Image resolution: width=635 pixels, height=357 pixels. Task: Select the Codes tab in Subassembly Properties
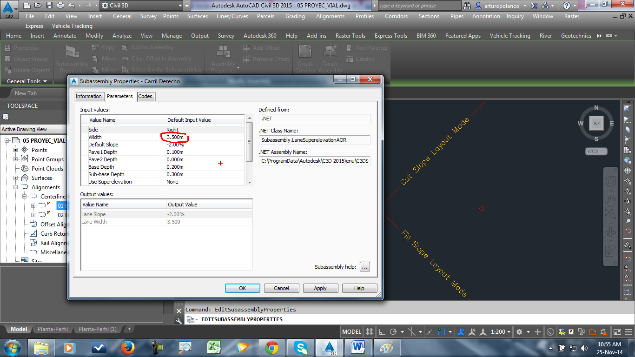[145, 96]
